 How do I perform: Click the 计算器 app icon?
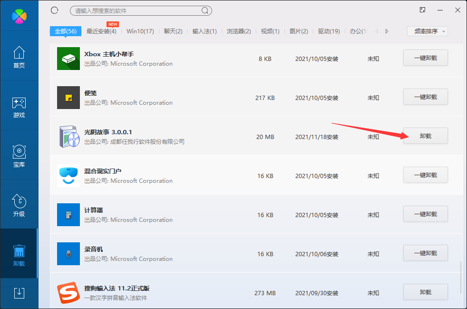point(68,215)
